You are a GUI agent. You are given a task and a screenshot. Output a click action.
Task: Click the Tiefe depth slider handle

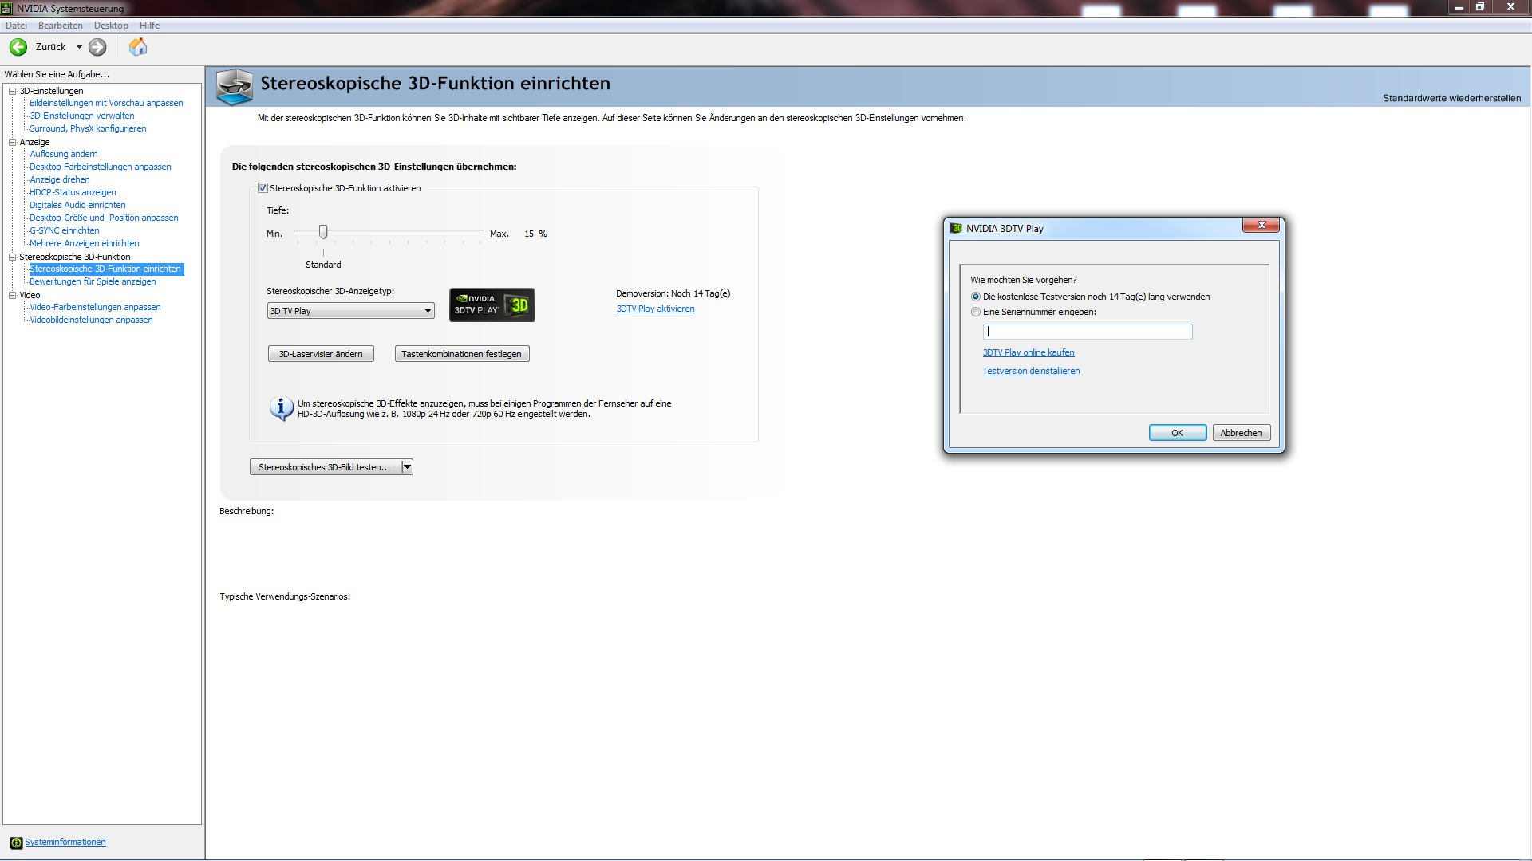(323, 232)
